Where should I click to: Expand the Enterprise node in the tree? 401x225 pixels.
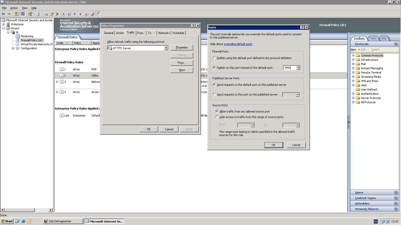tap(4, 24)
